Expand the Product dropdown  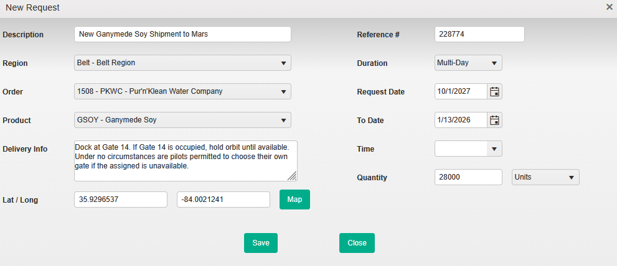point(182,120)
